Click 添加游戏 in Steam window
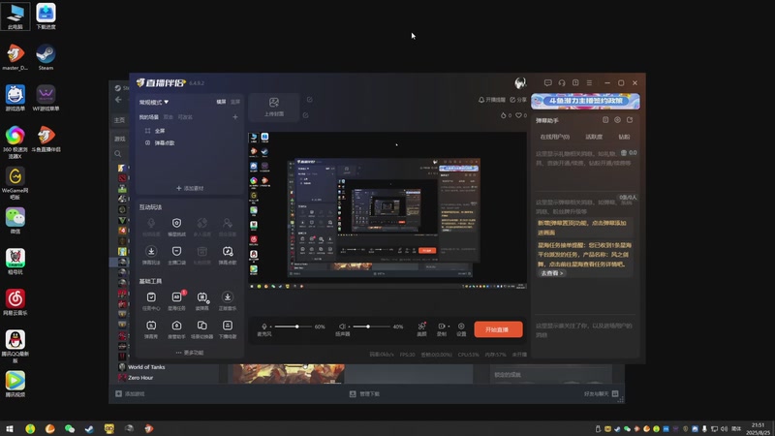 point(130,394)
